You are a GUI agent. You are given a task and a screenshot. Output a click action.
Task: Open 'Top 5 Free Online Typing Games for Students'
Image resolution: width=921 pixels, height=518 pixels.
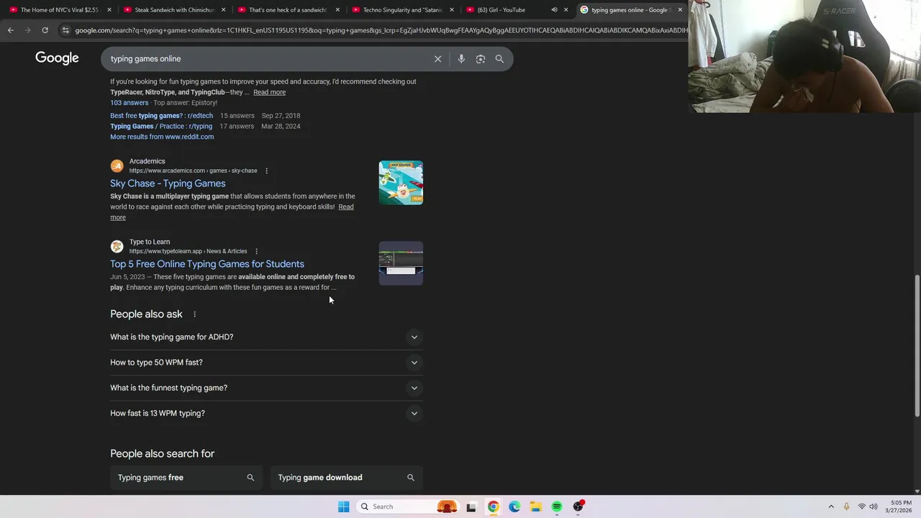tap(207, 264)
